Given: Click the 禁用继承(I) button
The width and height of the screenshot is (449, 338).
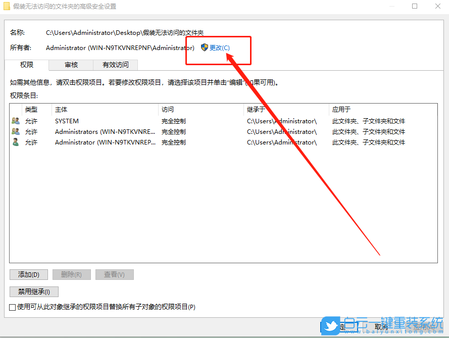Looking at the screenshot, I should coord(33,292).
